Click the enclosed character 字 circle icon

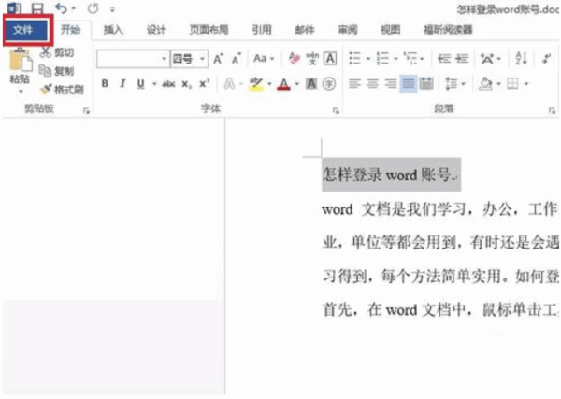[x=329, y=84]
